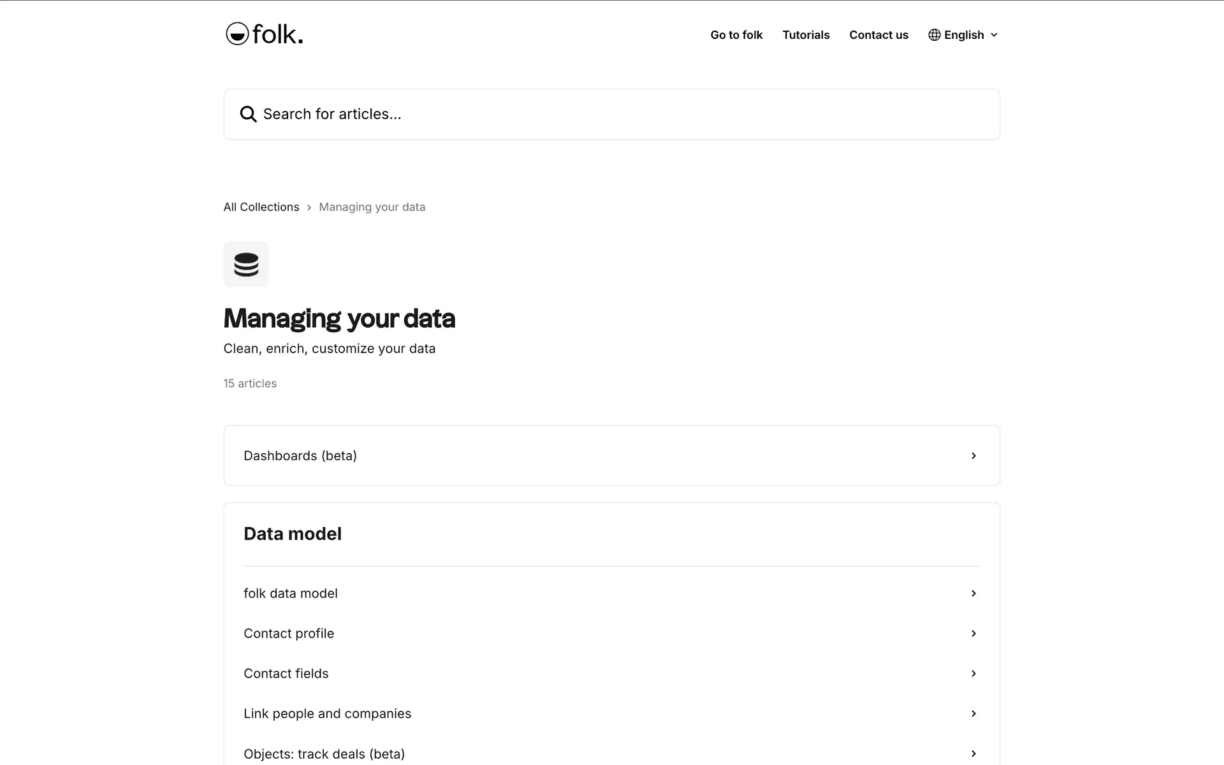Open the Link people and companies article
This screenshot has height=765, width=1224.
pyautogui.click(x=327, y=714)
